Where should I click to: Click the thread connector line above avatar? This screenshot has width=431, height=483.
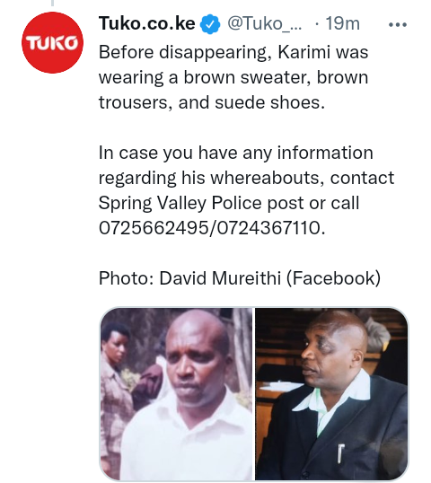point(52,3)
